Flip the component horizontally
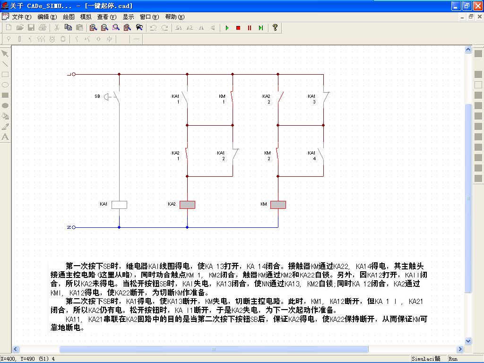The height and width of the screenshot is (363, 484). tap(201, 28)
